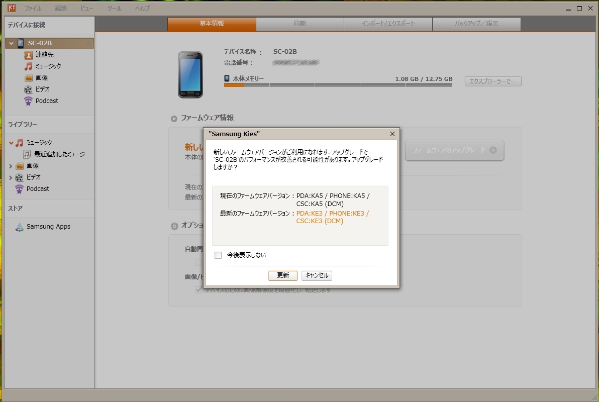
Task: Click the library ミュージック note icon
Action: point(20,143)
